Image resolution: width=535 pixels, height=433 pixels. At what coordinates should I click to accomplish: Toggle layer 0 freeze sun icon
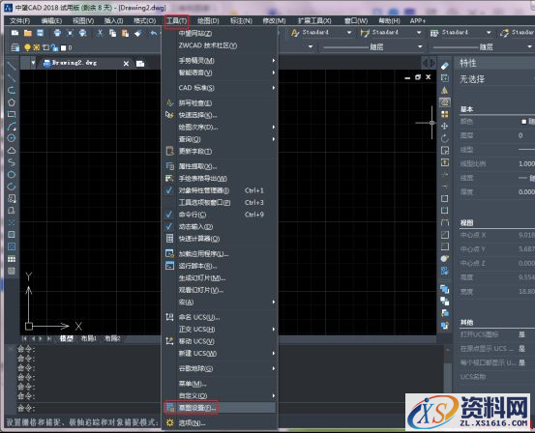tap(37, 47)
